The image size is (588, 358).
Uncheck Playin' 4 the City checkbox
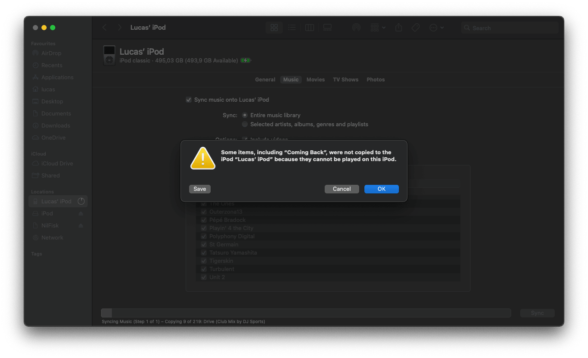click(x=204, y=228)
